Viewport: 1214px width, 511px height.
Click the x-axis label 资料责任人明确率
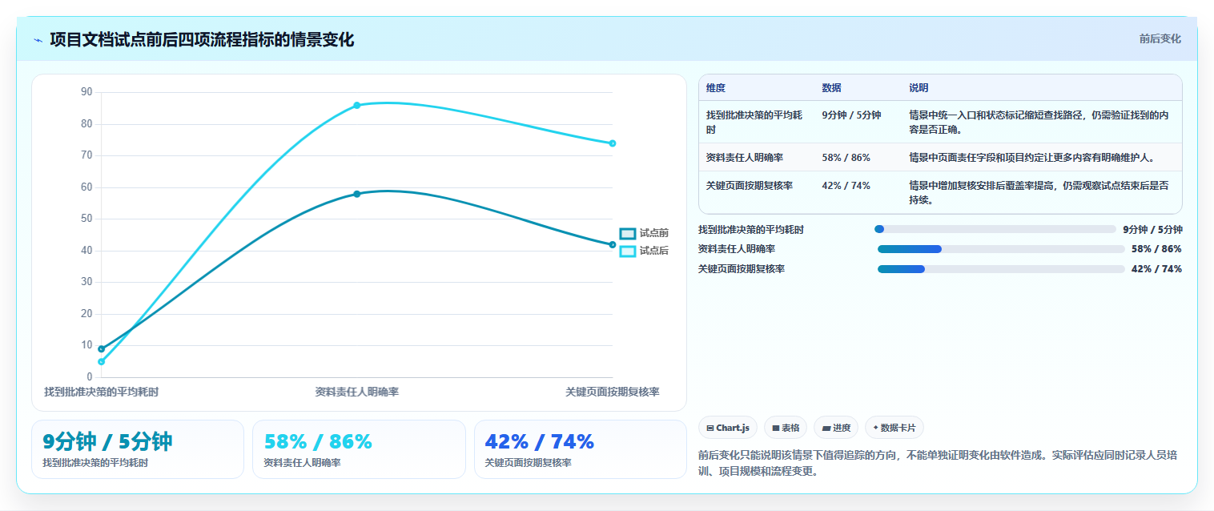[x=357, y=392]
